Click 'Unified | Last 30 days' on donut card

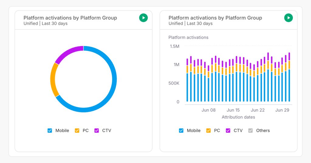point(46,24)
